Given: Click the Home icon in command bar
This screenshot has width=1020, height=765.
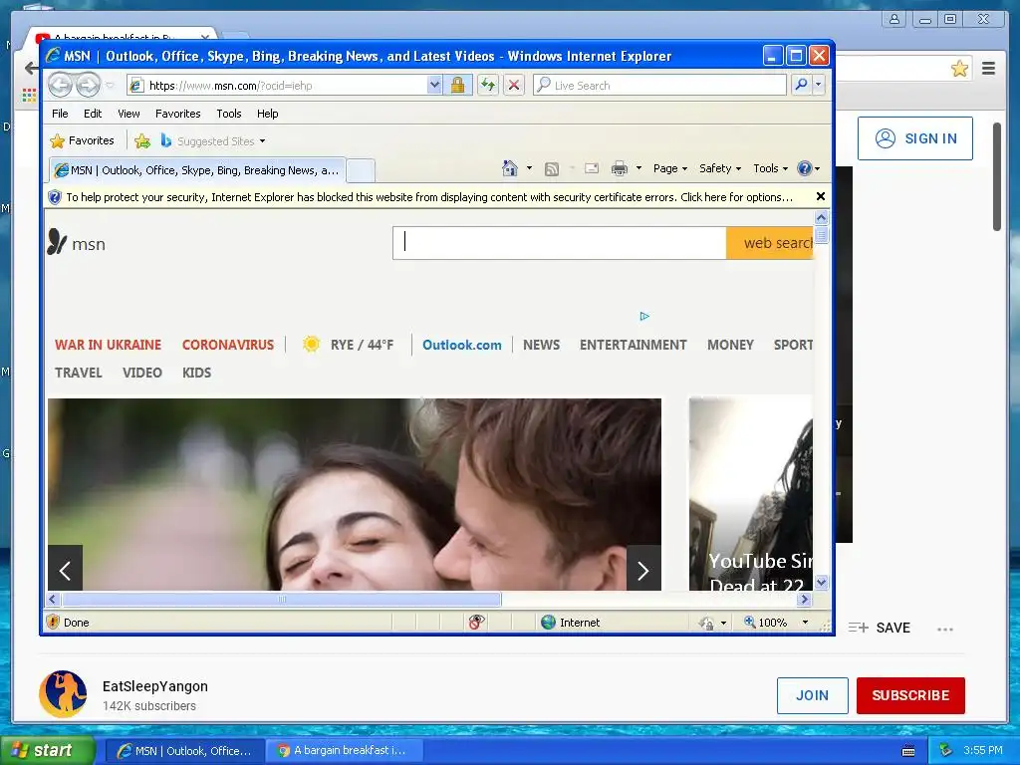Looking at the screenshot, I should (x=509, y=168).
